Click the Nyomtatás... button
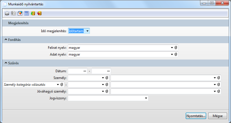 coord(196,116)
